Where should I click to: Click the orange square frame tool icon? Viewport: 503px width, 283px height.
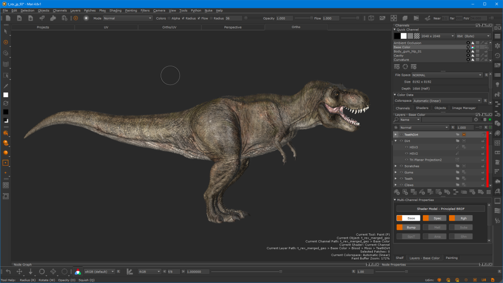tap(6, 163)
